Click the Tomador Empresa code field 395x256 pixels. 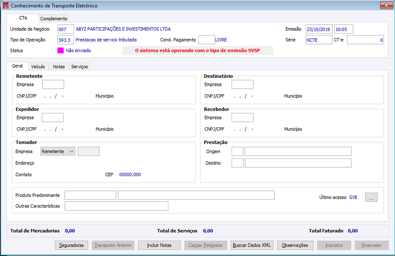pos(88,151)
